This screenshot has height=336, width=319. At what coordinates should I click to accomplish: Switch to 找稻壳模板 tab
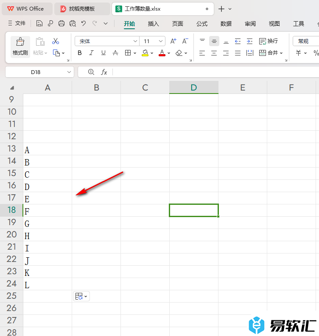[x=82, y=9]
